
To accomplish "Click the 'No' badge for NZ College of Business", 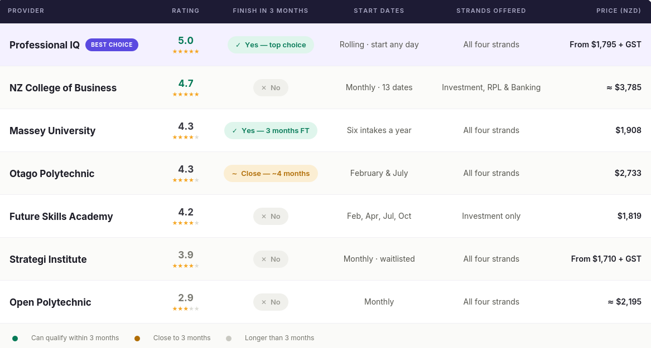I will point(271,88).
